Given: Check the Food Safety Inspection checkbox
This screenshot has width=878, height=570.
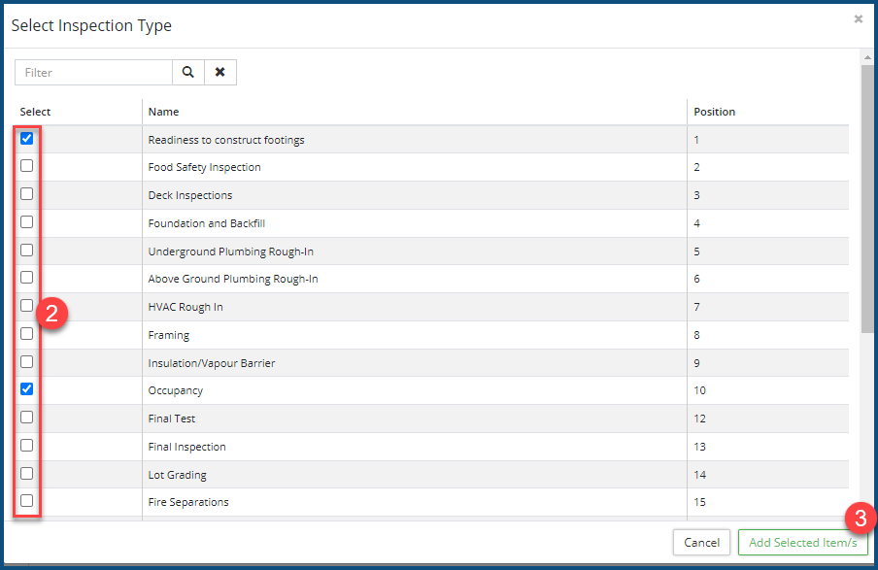Looking at the screenshot, I should (x=27, y=166).
